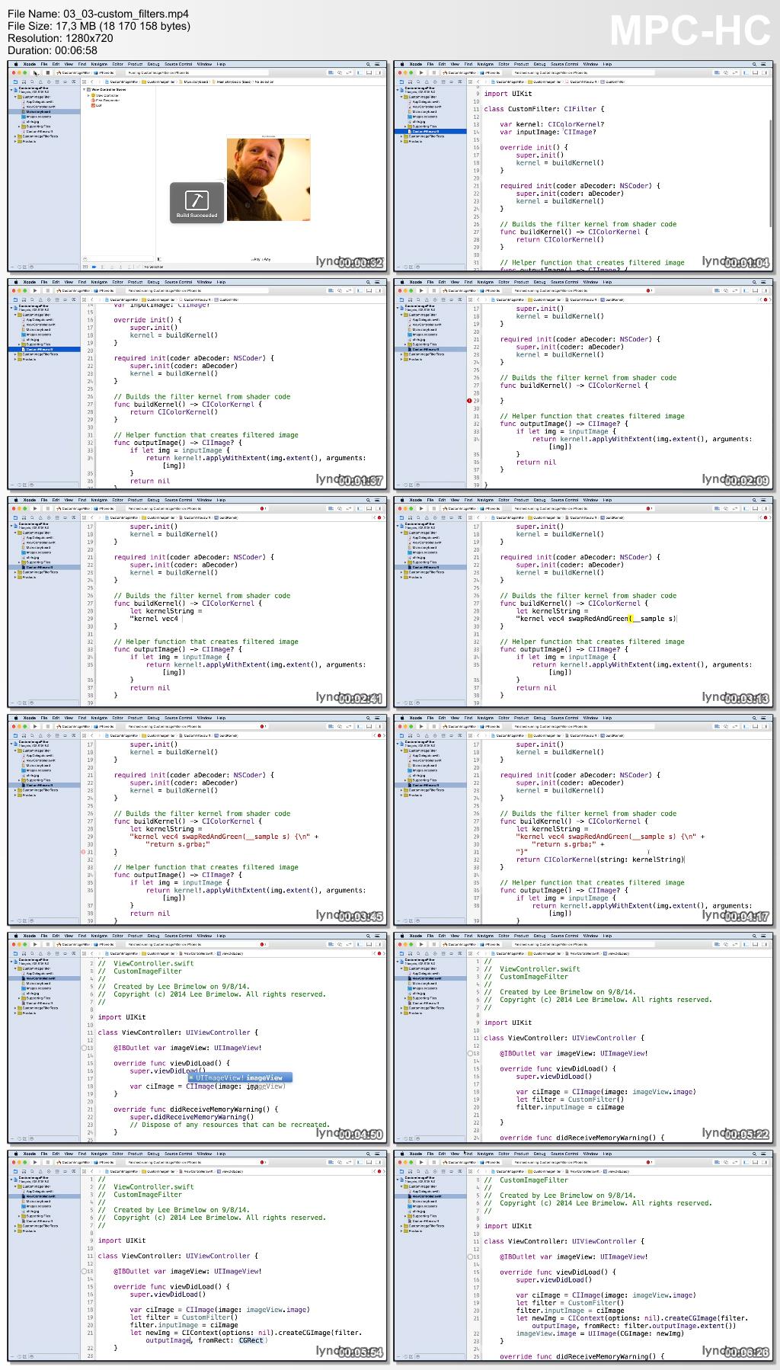Expand Supporting Files group in 00:04:50 frame
The image size is (780, 1370).
[19, 998]
